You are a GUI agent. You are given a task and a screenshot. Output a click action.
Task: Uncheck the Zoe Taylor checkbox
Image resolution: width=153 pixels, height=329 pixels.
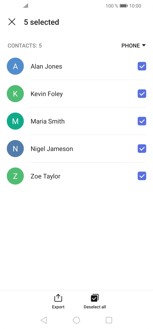tap(142, 176)
